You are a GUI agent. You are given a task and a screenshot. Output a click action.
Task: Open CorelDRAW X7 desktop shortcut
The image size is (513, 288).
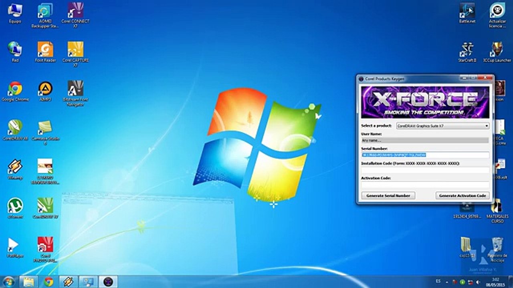(x=45, y=208)
